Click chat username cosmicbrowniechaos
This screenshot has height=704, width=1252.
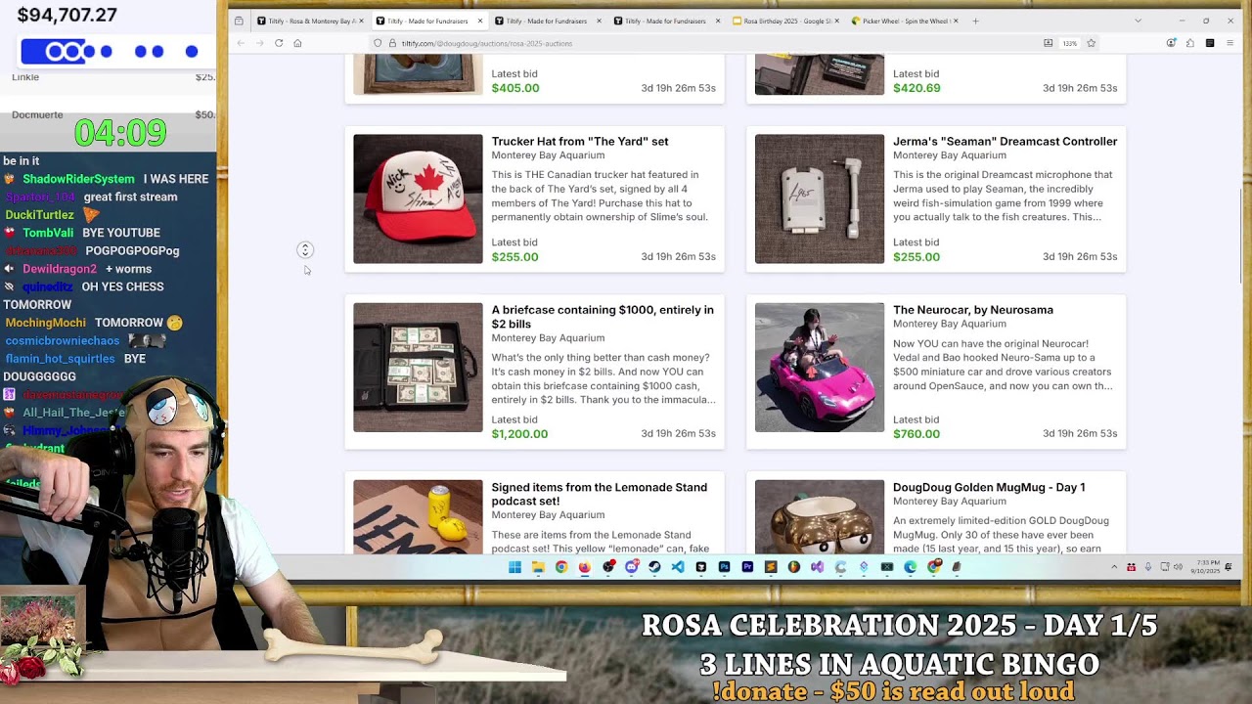coord(63,340)
